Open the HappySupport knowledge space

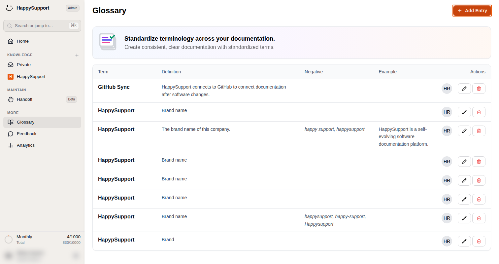pyautogui.click(x=42, y=77)
